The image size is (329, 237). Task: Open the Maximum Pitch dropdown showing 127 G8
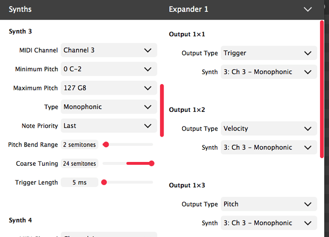pos(109,88)
